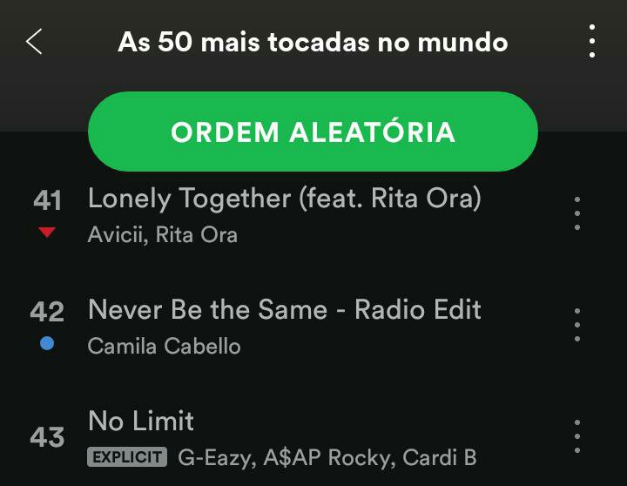Click the rank number 42

click(47, 312)
